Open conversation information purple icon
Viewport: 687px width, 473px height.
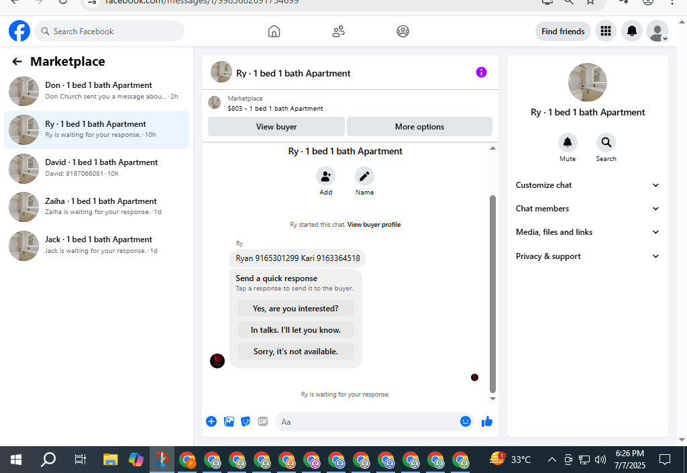click(x=481, y=72)
